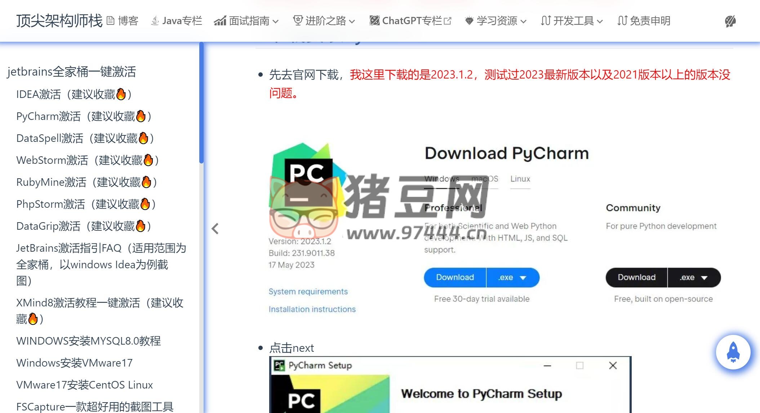Click 'Free 30-day trial available' text
Screen dimensions: 760x413
482,299
